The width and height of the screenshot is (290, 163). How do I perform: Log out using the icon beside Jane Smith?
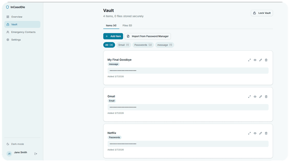point(36,154)
